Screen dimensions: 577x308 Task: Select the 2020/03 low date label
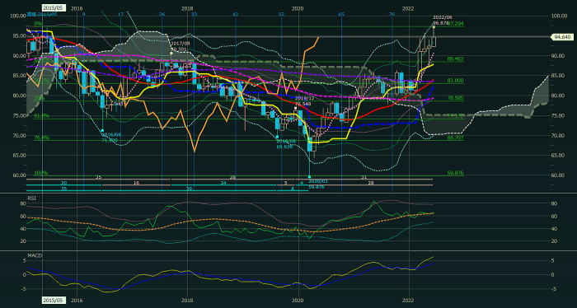(318, 181)
